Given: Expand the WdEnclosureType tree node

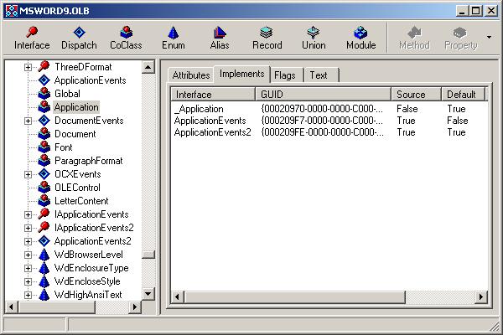Looking at the screenshot, I should pos(29,268).
